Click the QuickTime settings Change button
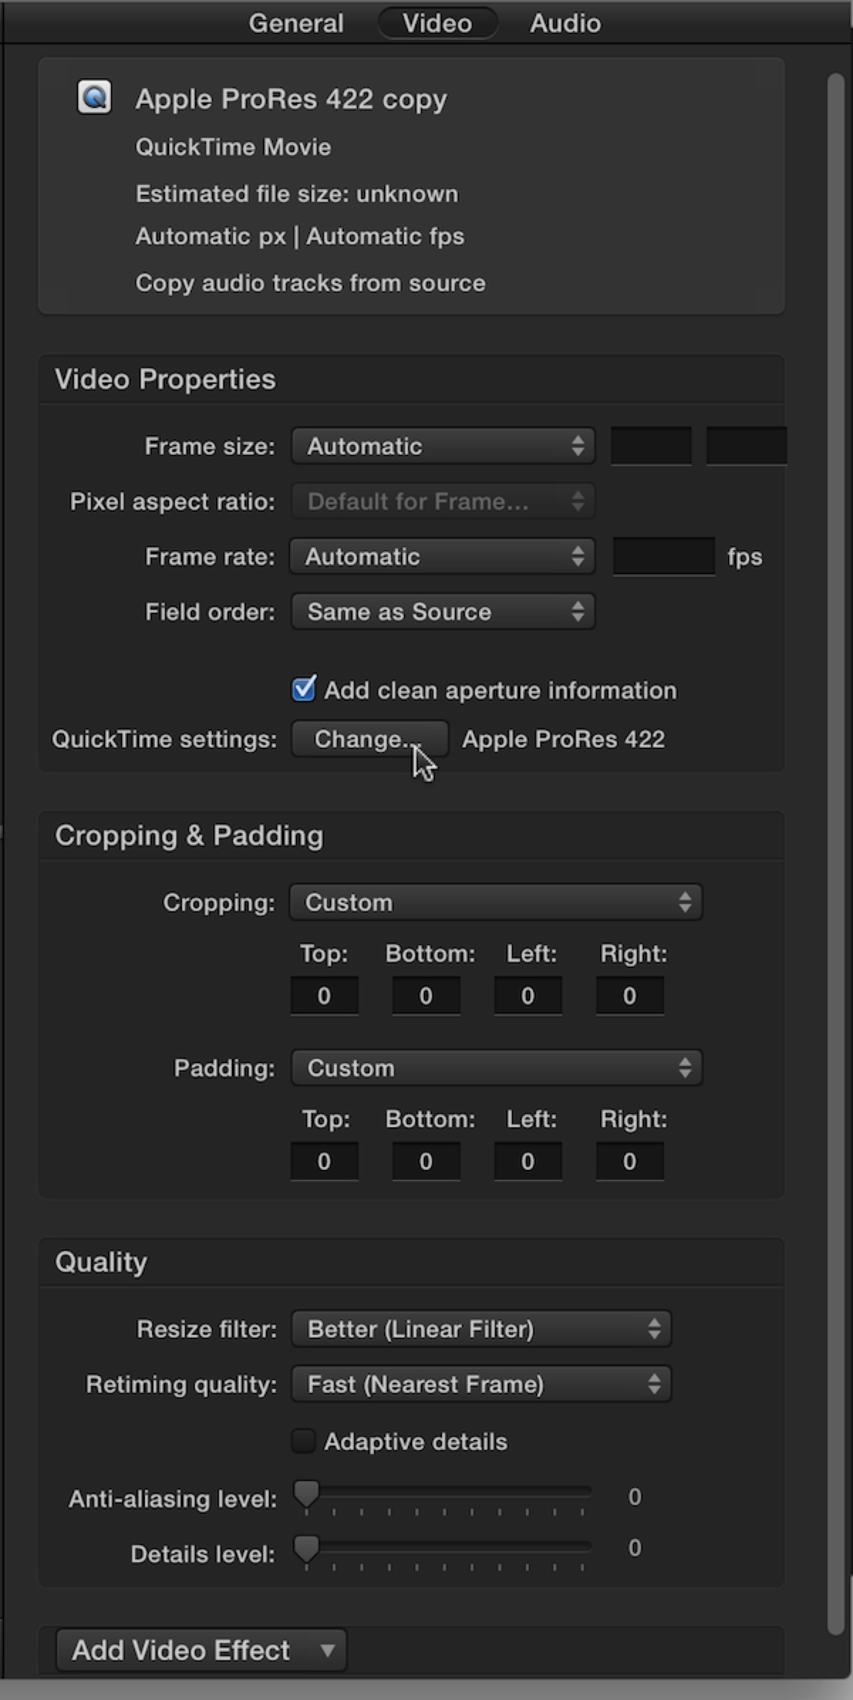This screenshot has width=853, height=1700. pos(370,739)
